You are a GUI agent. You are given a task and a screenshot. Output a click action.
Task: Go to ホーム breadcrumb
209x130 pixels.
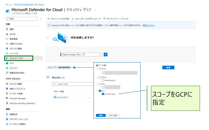coord(8,5)
